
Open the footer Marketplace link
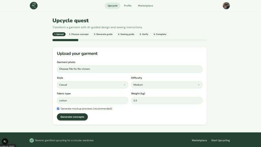tap(199, 140)
